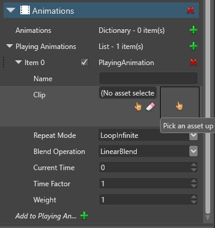
Task: Increase Current Time with up arrow
Action: point(193,165)
